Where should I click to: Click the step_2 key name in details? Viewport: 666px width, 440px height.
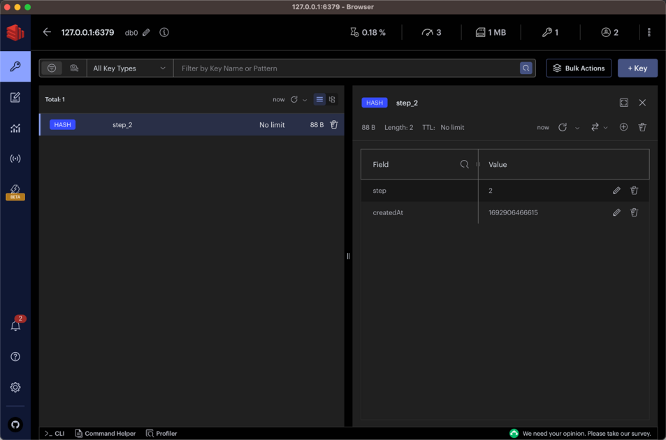(x=407, y=103)
